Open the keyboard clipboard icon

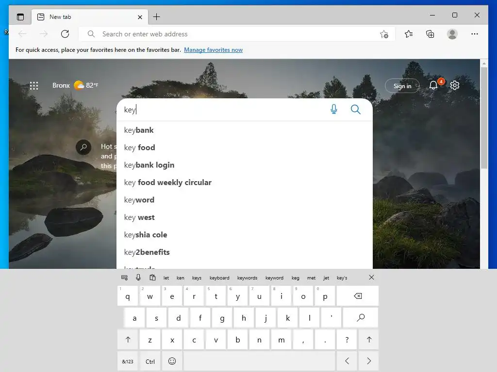[152, 278]
